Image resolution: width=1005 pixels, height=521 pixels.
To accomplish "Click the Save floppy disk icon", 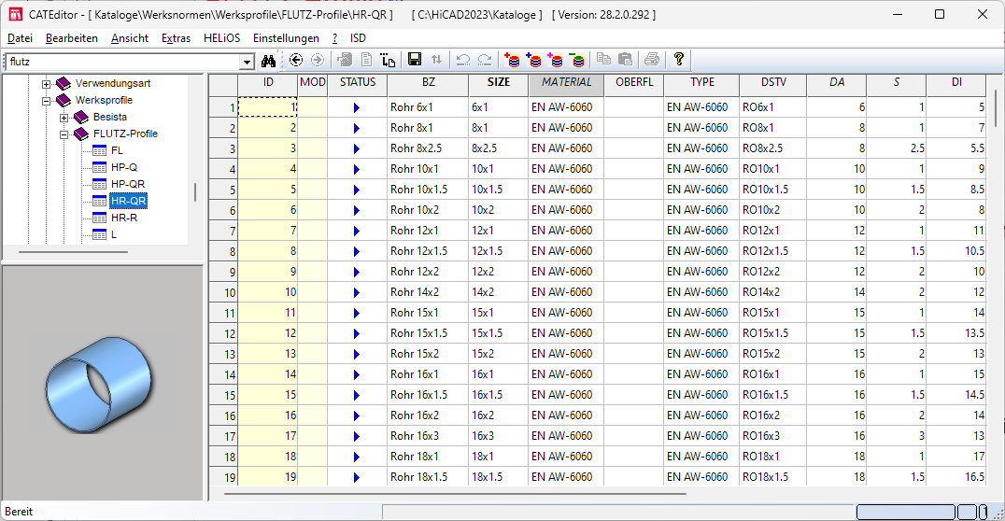I will pyautogui.click(x=415, y=60).
